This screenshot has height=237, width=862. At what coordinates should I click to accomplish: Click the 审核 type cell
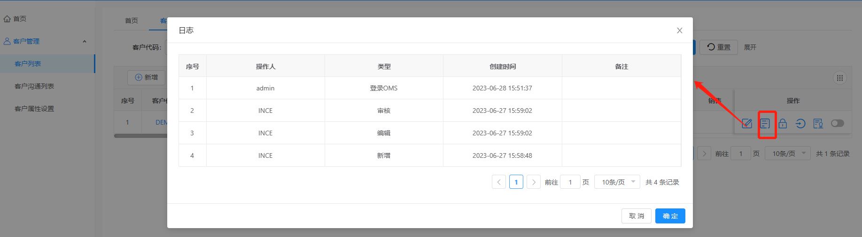coord(384,111)
